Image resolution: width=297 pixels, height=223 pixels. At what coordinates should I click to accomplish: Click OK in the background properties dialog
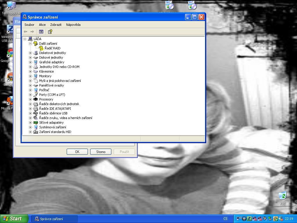point(77,152)
